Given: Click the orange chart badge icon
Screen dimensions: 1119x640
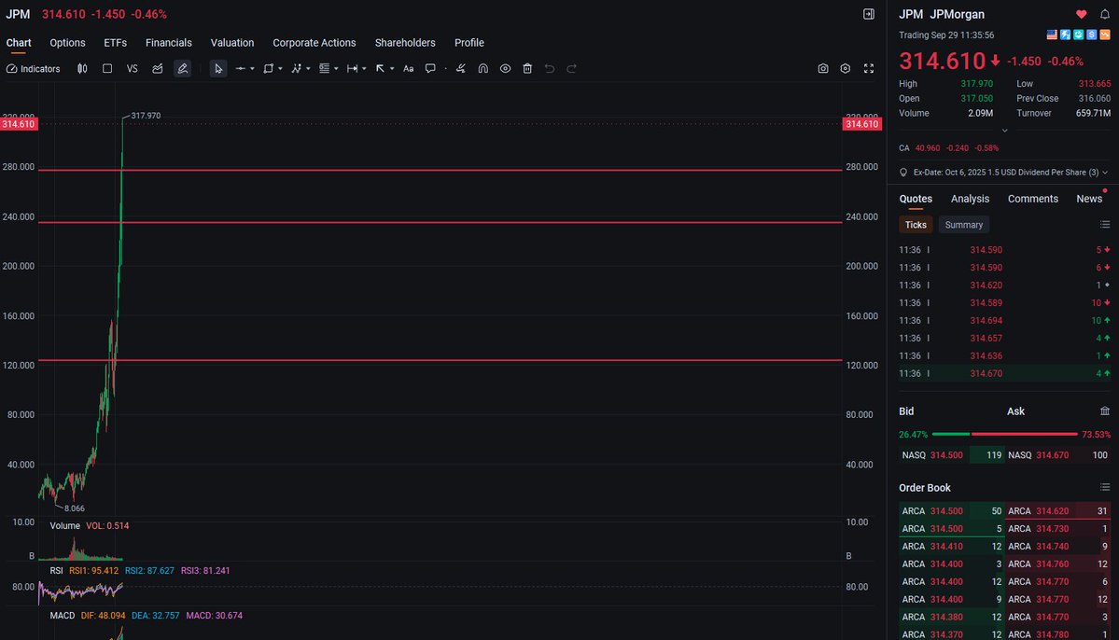Looking at the screenshot, I should 1105,35.
